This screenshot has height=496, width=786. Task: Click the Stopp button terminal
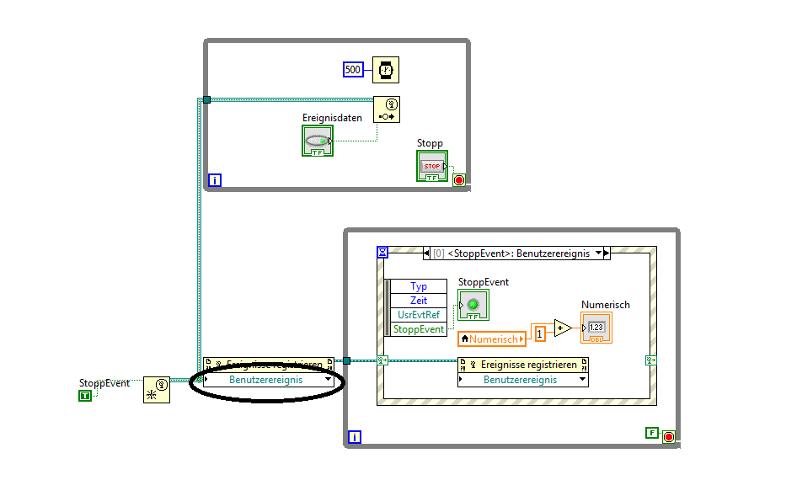pos(431,166)
